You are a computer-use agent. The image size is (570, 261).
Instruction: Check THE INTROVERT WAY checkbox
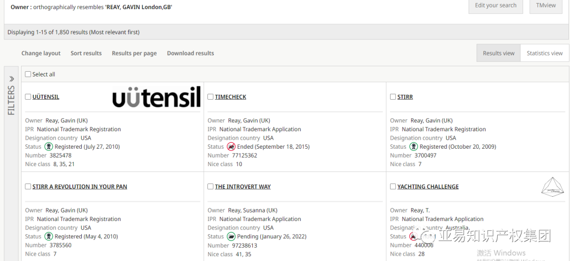tap(211, 186)
